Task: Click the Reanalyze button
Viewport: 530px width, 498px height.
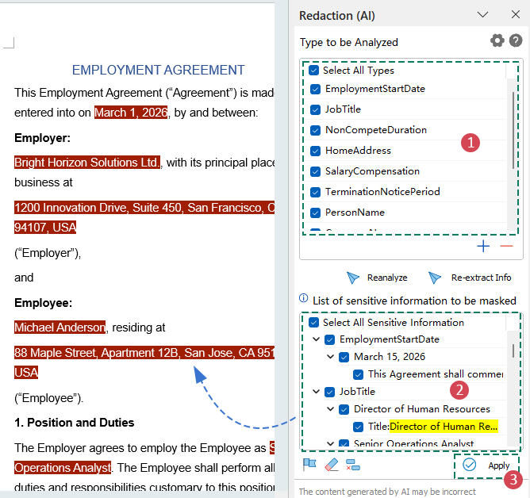Action: point(378,278)
